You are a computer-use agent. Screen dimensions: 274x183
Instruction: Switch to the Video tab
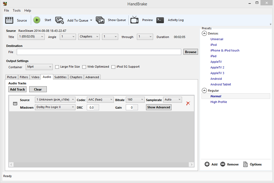point(35,77)
